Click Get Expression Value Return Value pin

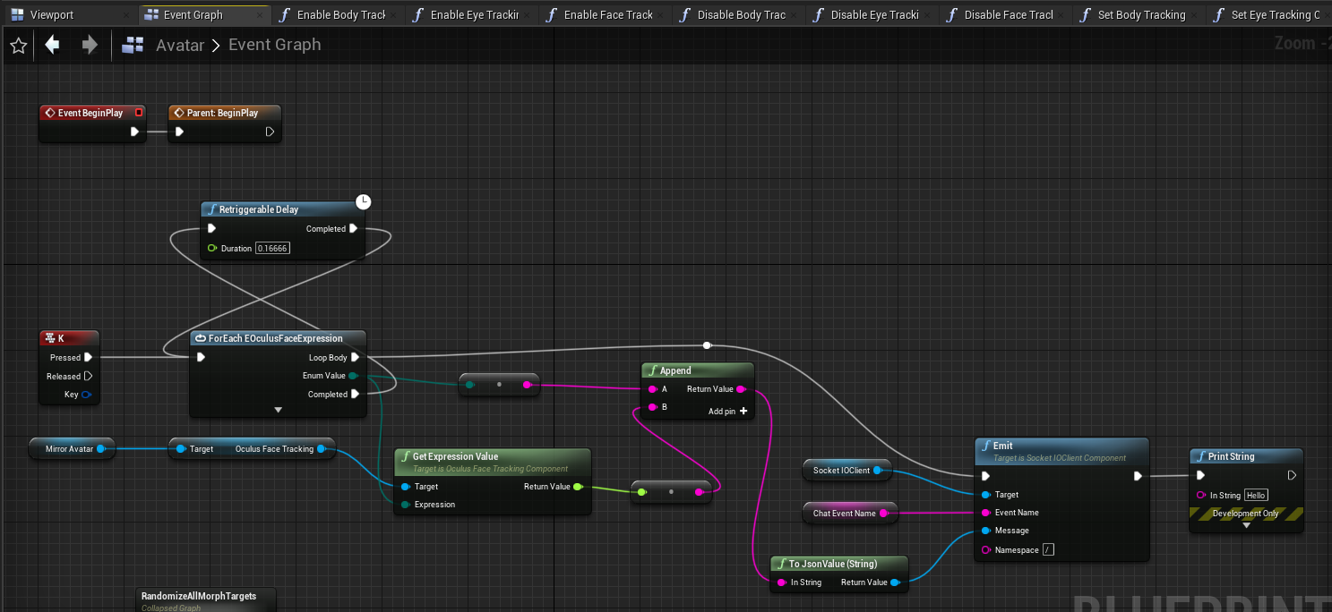coord(578,487)
